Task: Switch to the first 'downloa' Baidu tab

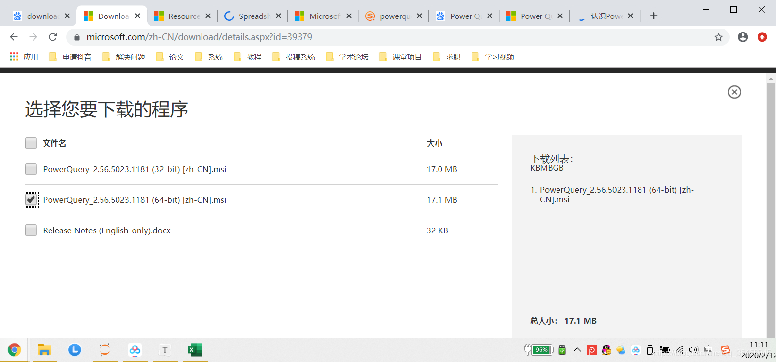Action: [41, 16]
